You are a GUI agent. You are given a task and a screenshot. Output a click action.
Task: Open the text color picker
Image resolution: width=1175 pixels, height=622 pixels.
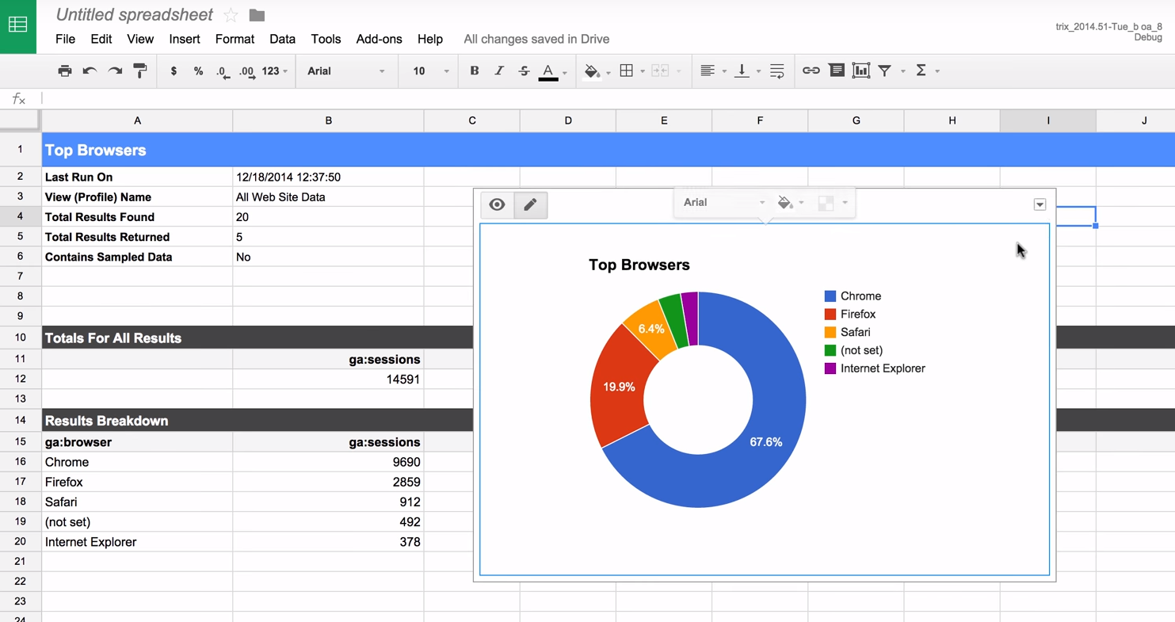click(548, 71)
